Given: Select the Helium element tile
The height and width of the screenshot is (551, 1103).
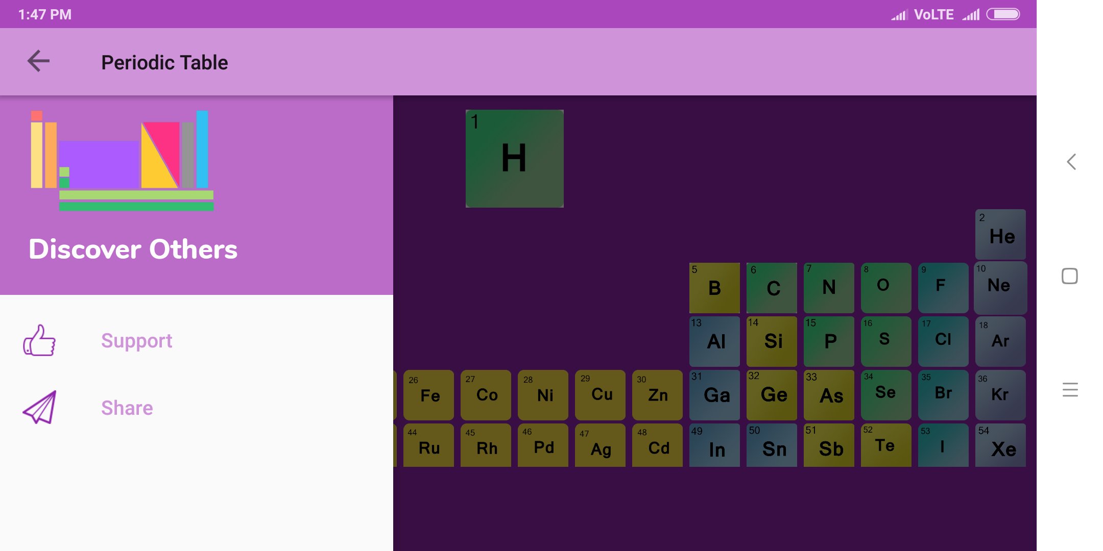Looking at the screenshot, I should [1000, 234].
